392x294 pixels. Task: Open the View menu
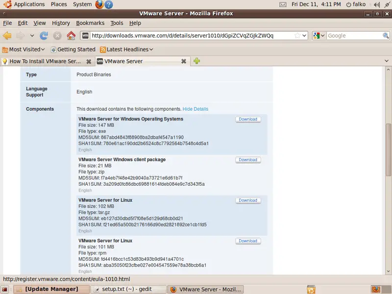pos(40,23)
